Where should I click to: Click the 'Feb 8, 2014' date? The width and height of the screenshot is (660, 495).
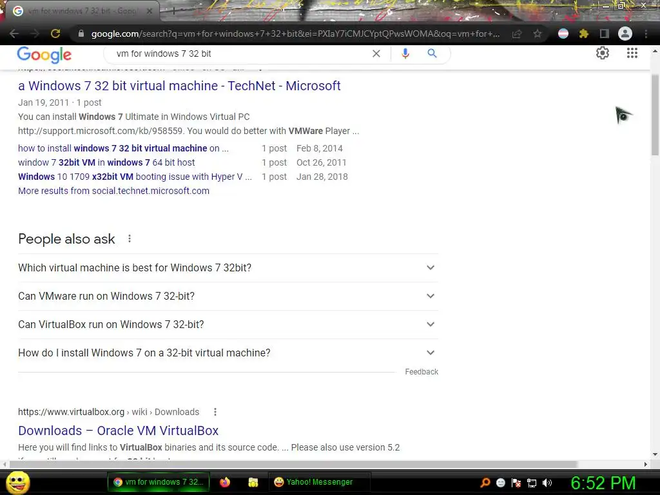coord(320,148)
